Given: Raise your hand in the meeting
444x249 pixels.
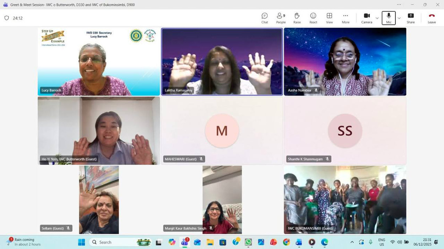Looking at the screenshot, I should click(x=297, y=18).
